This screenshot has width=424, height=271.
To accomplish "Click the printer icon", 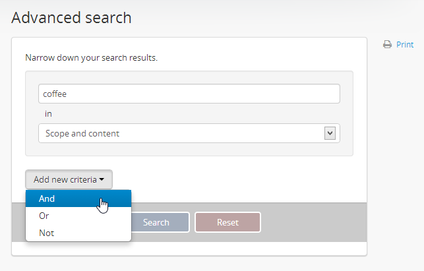I will click(x=388, y=45).
